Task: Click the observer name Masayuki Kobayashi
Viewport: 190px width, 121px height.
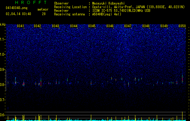Action: [x=108, y=3]
